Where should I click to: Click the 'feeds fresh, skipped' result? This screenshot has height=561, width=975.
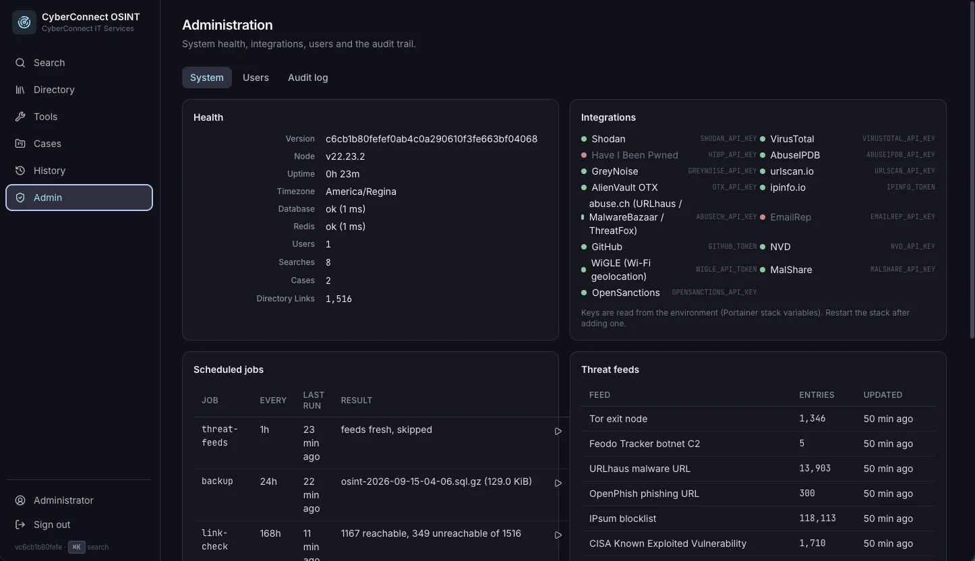tap(386, 430)
